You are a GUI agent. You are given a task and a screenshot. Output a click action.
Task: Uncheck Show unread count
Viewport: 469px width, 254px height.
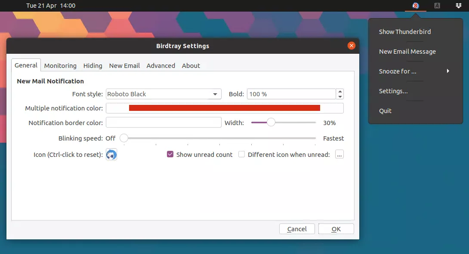click(x=170, y=154)
